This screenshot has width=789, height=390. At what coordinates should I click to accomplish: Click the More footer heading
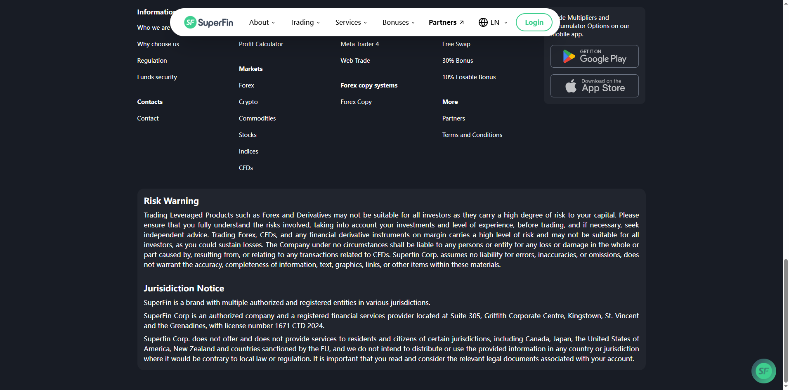point(450,102)
